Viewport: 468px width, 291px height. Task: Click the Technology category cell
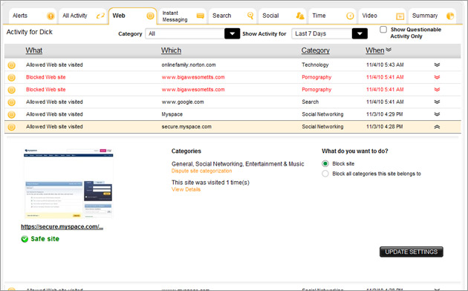[315, 65]
